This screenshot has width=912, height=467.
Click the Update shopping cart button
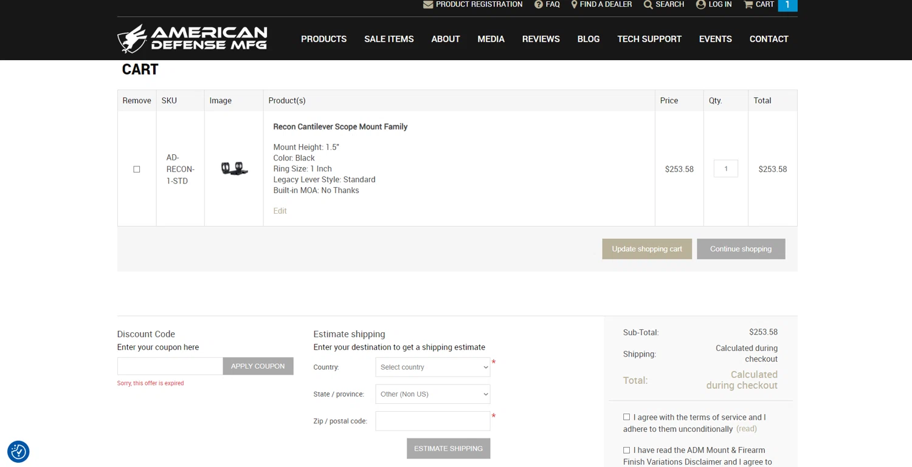(x=647, y=249)
